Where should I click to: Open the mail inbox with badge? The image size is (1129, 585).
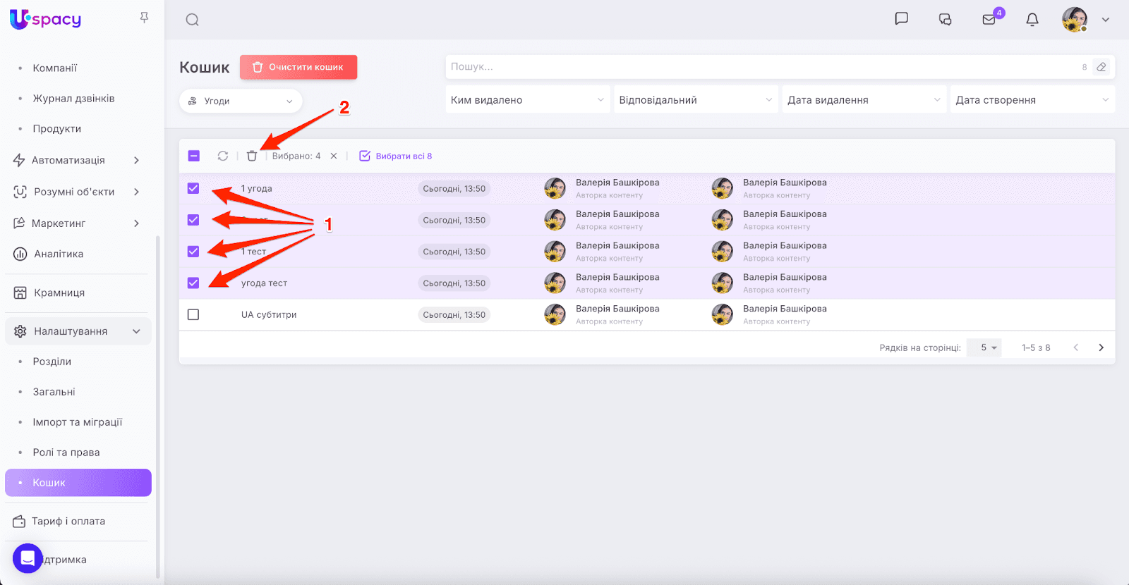(989, 20)
